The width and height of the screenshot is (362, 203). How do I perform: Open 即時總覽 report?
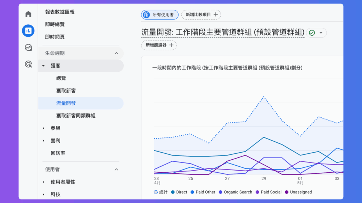55,24
